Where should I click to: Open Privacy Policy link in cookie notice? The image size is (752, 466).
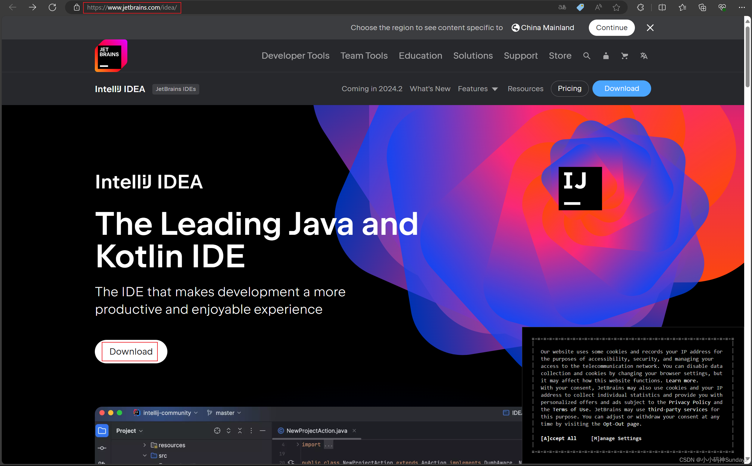[689, 402]
